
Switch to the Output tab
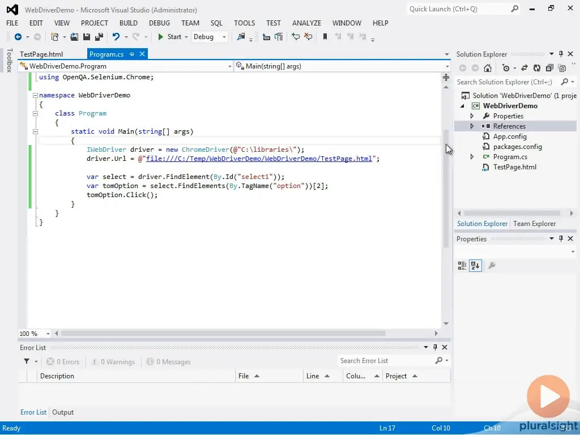[x=63, y=412]
